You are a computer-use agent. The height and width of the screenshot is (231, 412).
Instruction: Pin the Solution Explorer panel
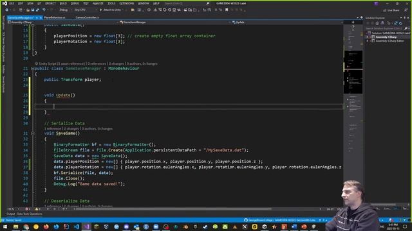pyautogui.click(x=405, y=18)
